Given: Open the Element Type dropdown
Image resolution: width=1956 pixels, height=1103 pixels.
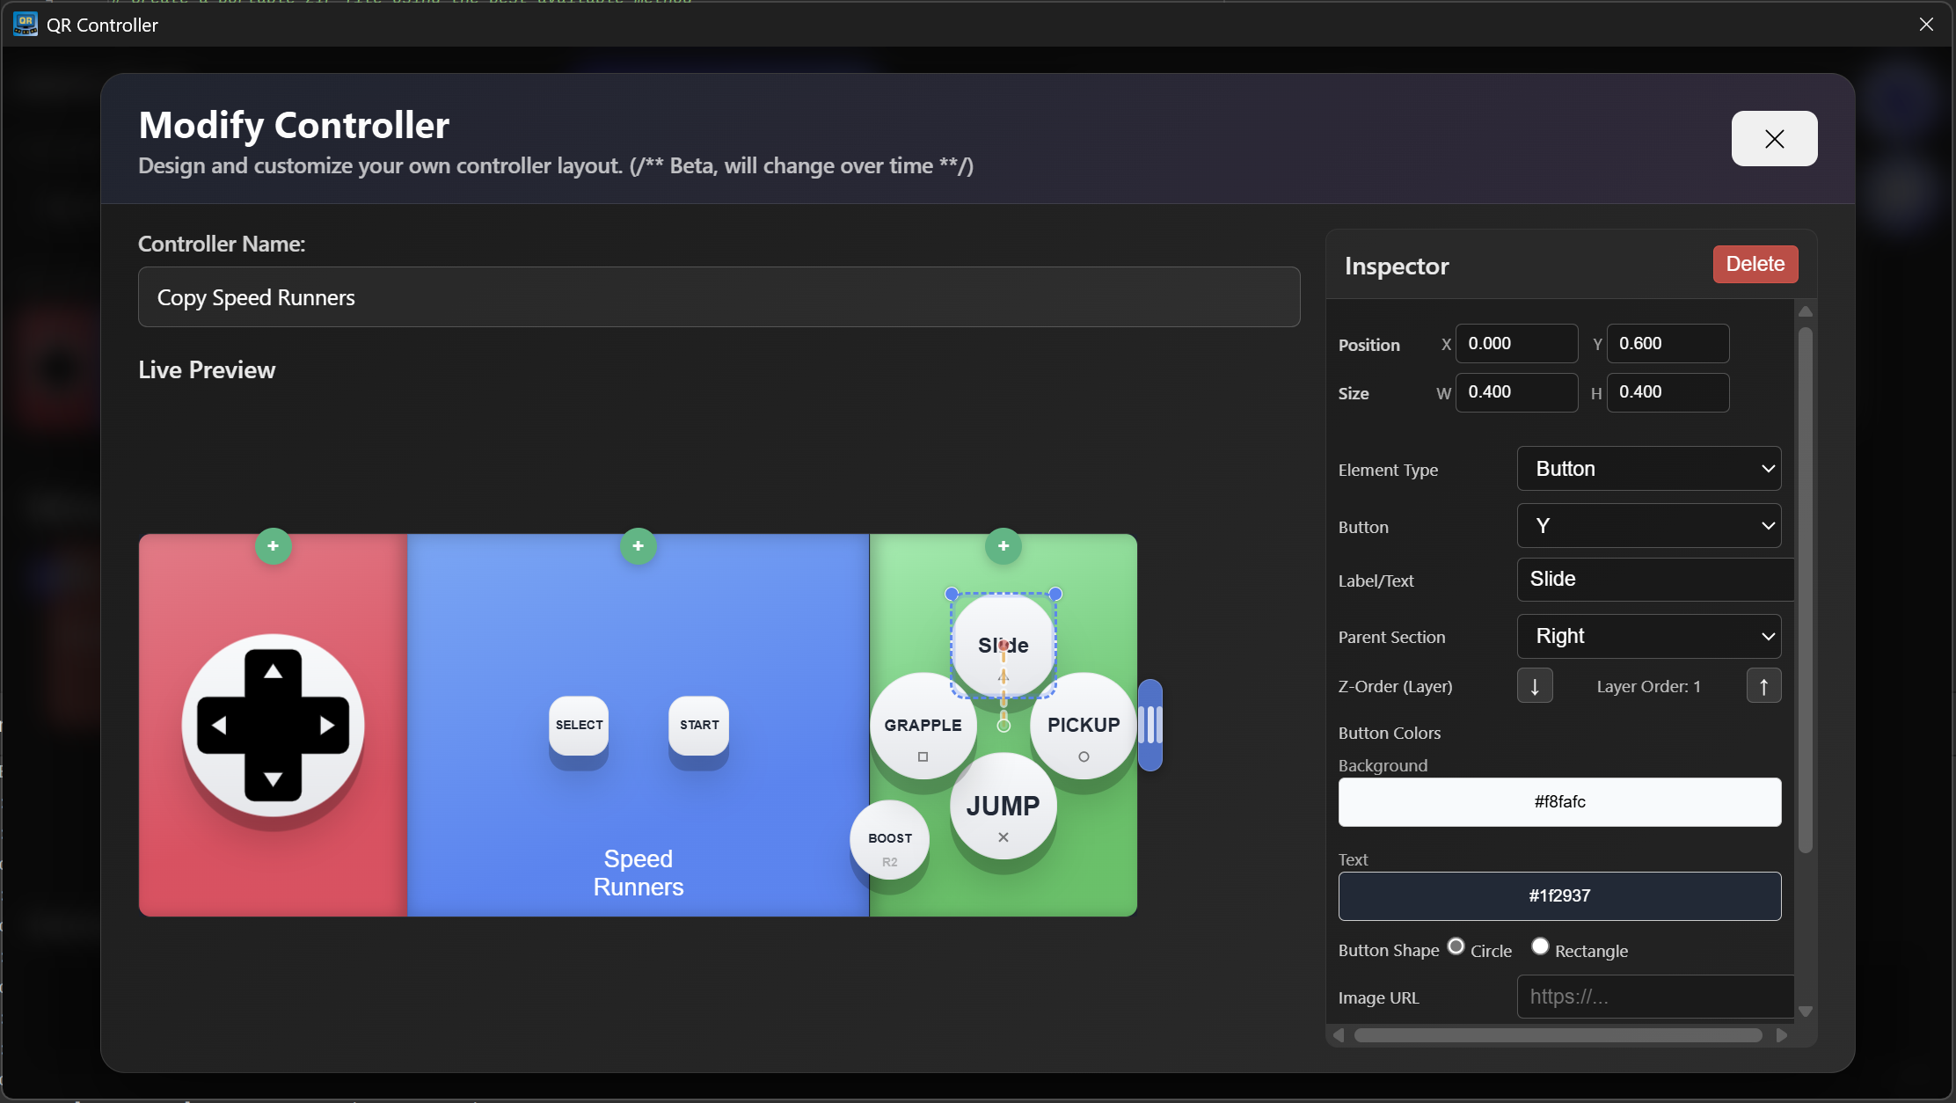Looking at the screenshot, I should [x=1649, y=469].
